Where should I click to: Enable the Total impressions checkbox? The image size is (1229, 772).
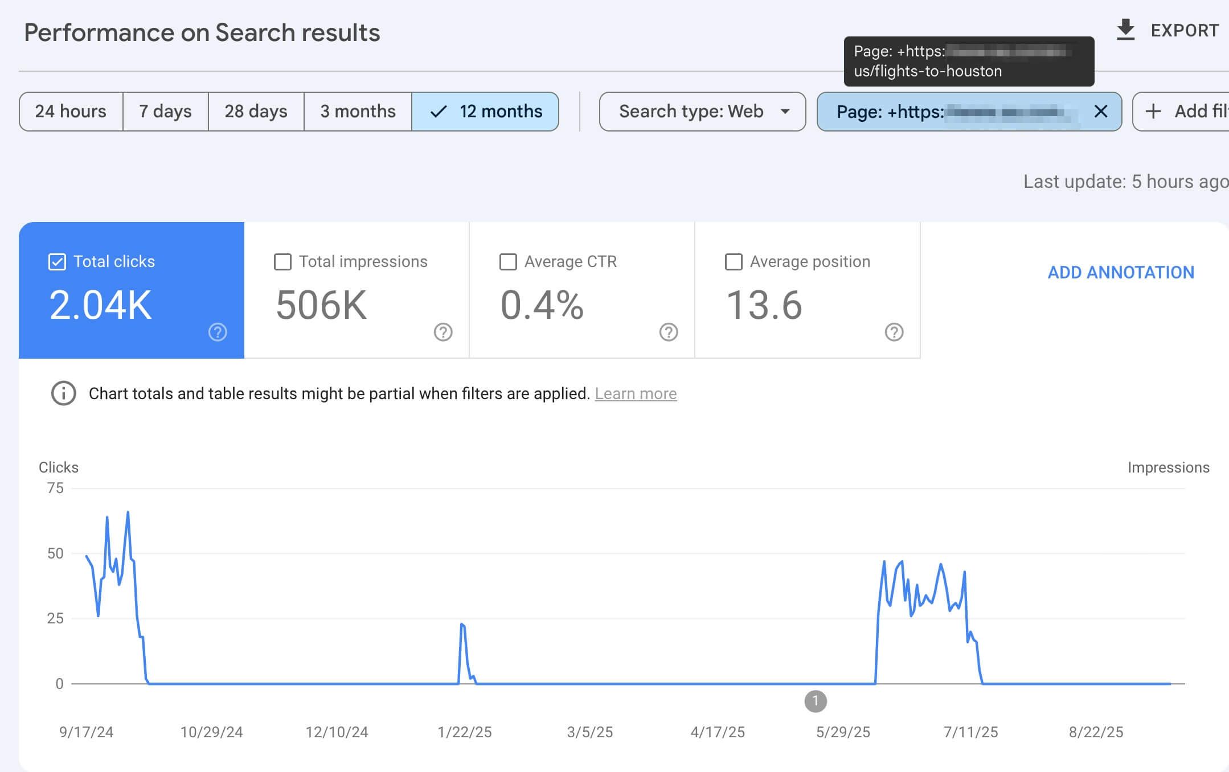[x=282, y=262]
